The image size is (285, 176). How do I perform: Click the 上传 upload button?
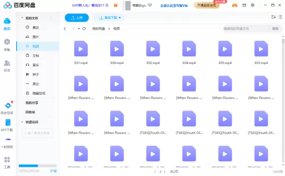point(76,18)
